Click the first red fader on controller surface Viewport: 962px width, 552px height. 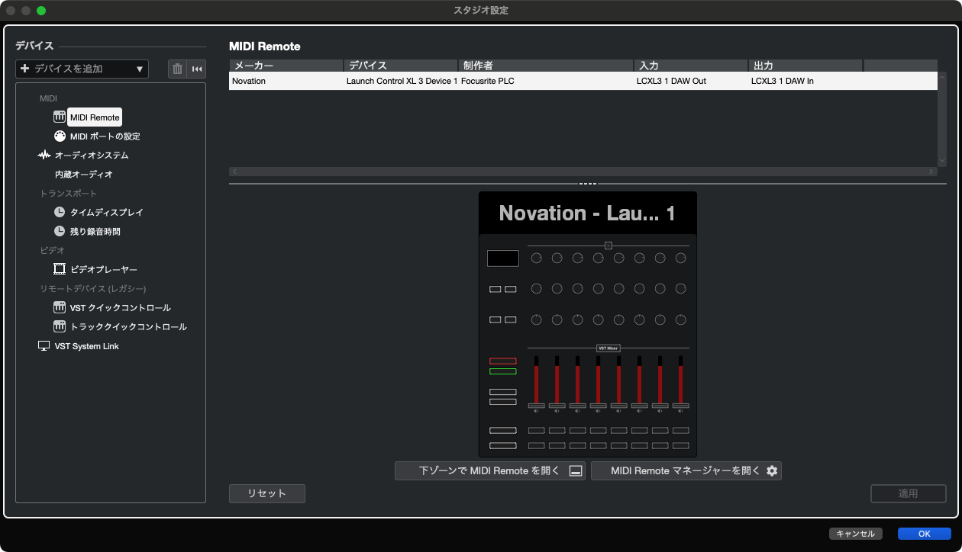(x=536, y=381)
